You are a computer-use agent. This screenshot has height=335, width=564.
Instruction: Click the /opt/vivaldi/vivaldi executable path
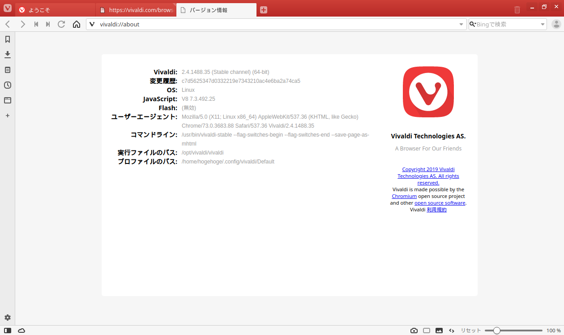202,153
